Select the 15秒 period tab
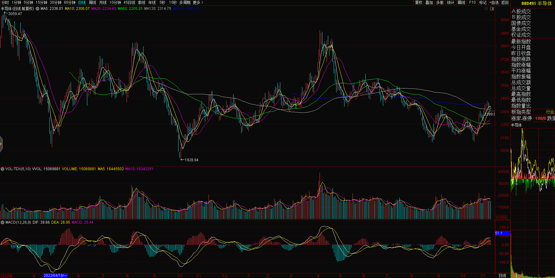555x278 pixels. 173,2
